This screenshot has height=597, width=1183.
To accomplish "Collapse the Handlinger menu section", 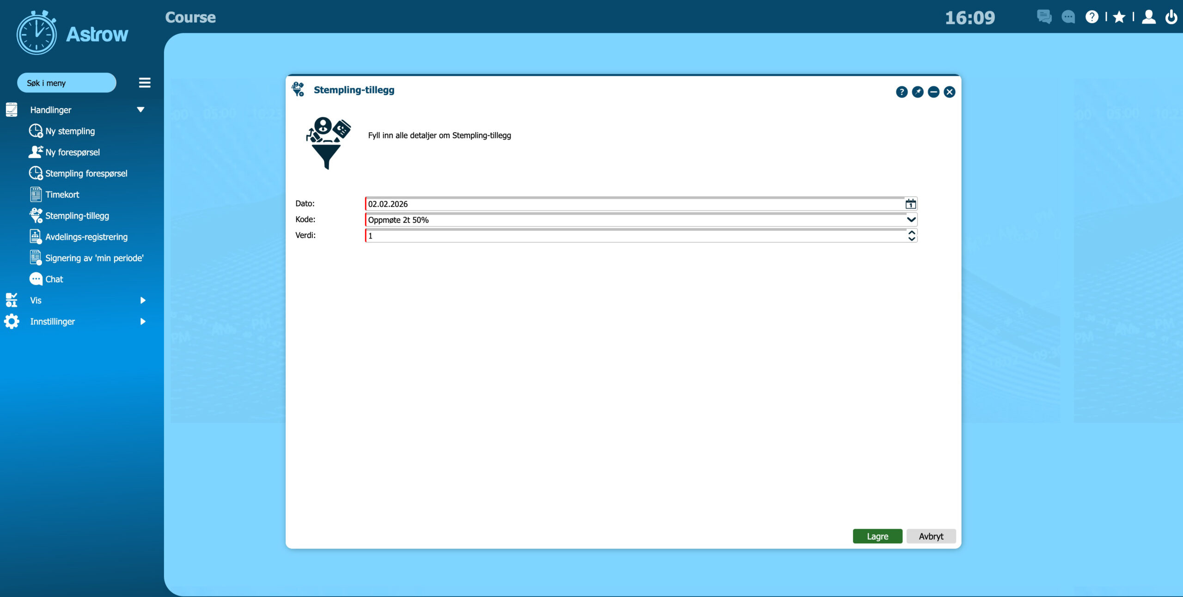I will click(140, 110).
